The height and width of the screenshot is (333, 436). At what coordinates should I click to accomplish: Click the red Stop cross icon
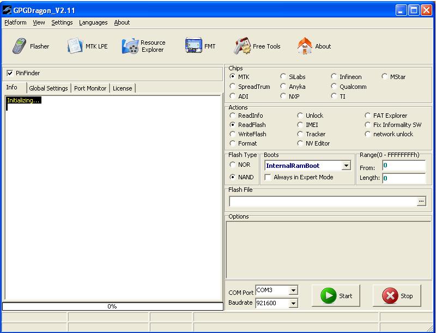pyautogui.click(x=390, y=295)
